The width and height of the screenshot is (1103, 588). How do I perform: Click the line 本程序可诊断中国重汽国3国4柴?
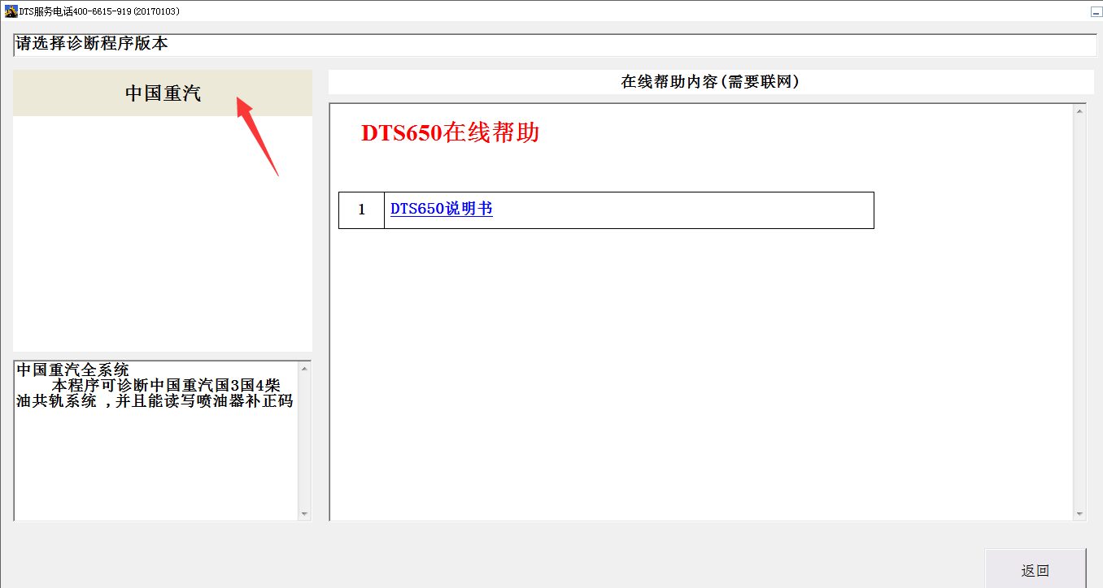[166, 386]
